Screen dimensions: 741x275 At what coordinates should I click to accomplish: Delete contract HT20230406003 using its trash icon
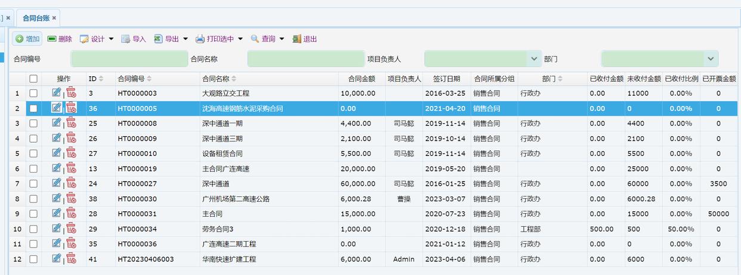(x=71, y=259)
